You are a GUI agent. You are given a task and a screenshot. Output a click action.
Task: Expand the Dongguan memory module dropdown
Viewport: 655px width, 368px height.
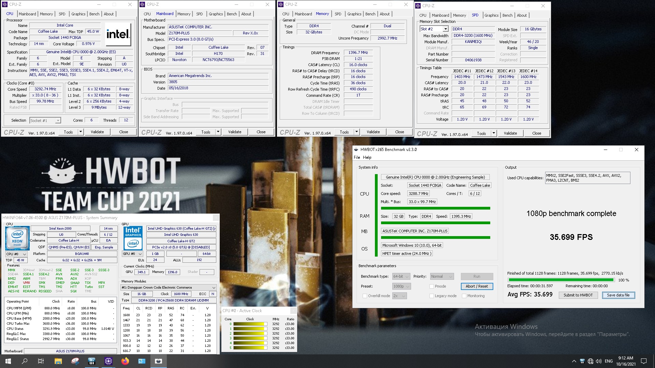[214, 288]
